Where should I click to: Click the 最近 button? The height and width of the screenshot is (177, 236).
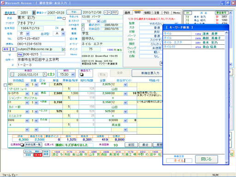[x=145, y=145]
